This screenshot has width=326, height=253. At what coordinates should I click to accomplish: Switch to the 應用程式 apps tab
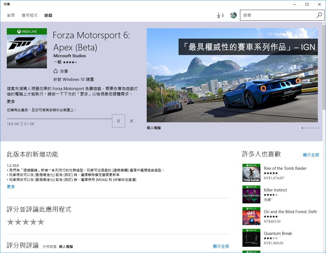tap(30, 15)
